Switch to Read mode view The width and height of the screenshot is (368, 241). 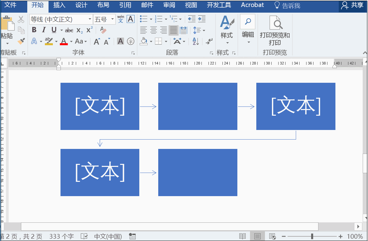point(242,236)
